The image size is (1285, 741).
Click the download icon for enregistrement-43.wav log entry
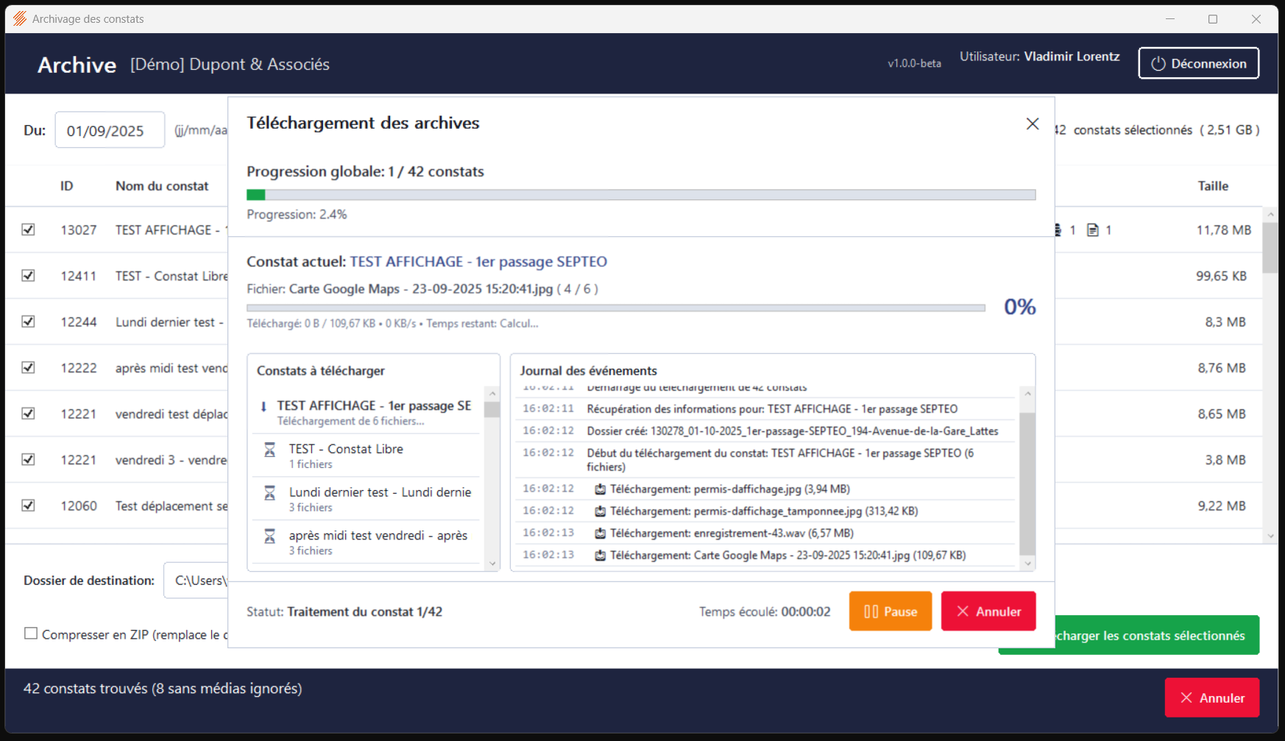(x=600, y=533)
